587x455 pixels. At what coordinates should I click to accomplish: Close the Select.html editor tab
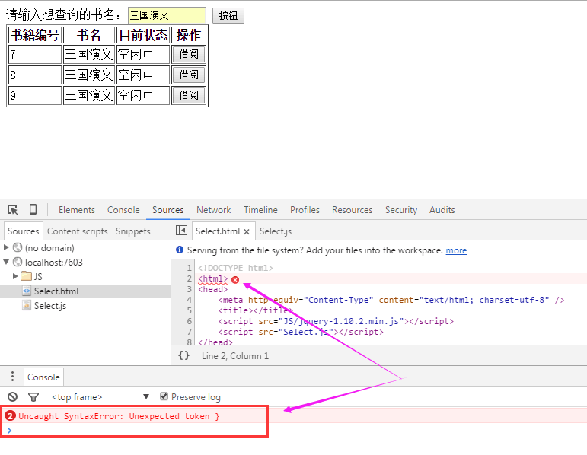pos(247,231)
